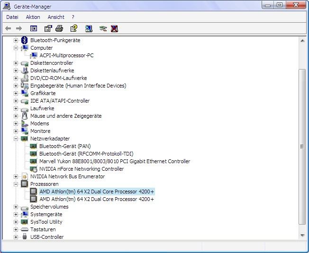Expand Eingabegeräte (Human Interface Devices)
Viewport: 309px width, 253px height.
point(16,86)
